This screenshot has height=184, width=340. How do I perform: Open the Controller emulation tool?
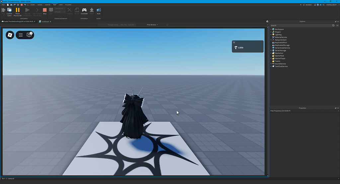pyautogui.click(x=84, y=11)
